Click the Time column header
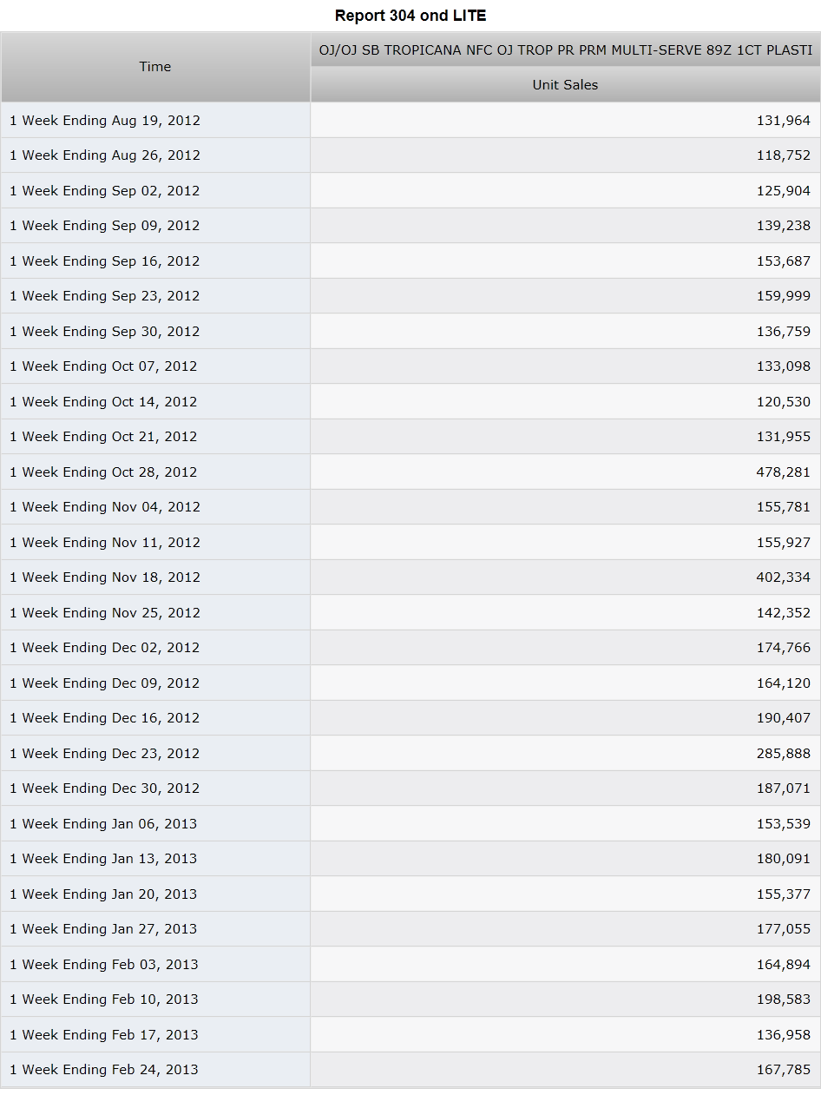Screen dimensions: 821x1115 [x=155, y=67]
